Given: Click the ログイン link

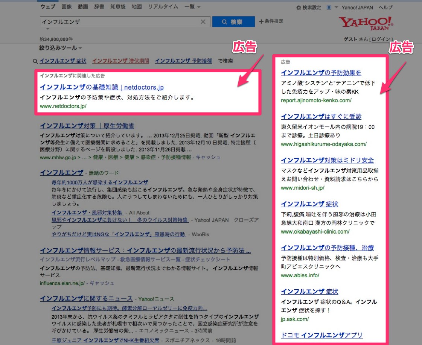Looking at the screenshot, I should [x=381, y=39].
